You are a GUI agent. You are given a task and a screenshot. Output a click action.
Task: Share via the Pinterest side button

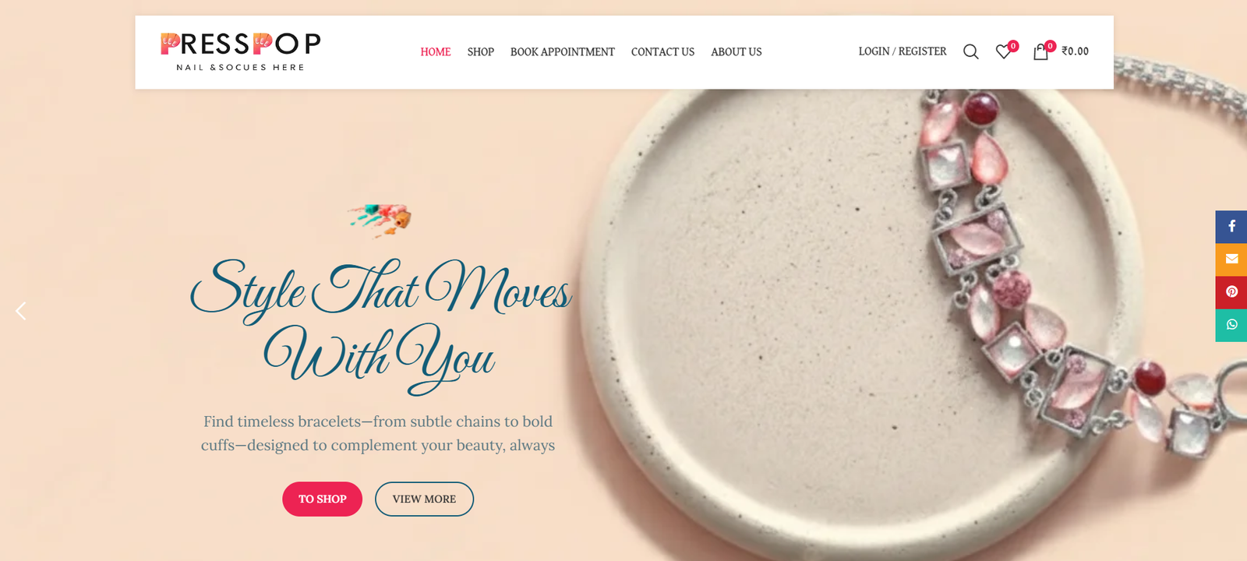pyautogui.click(x=1231, y=292)
